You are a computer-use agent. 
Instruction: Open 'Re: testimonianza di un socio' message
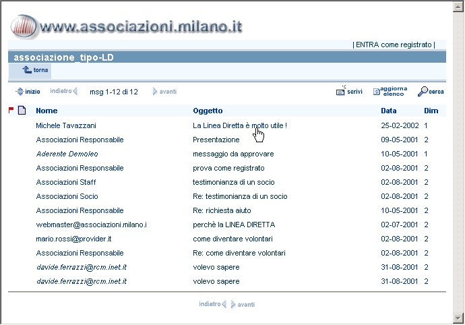tap(240, 196)
